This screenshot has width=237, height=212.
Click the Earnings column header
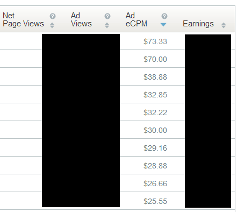(198, 24)
